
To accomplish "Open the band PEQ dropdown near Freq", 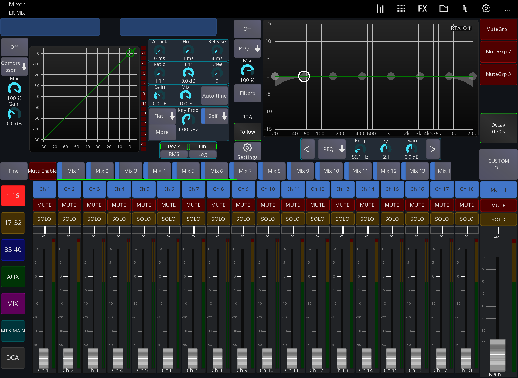I will (332, 149).
